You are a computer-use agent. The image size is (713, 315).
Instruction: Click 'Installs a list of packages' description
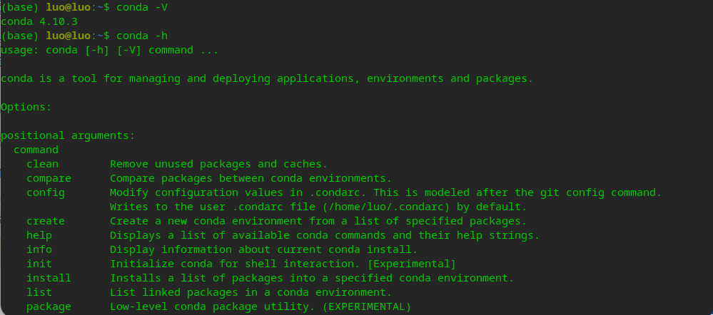(x=312, y=278)
